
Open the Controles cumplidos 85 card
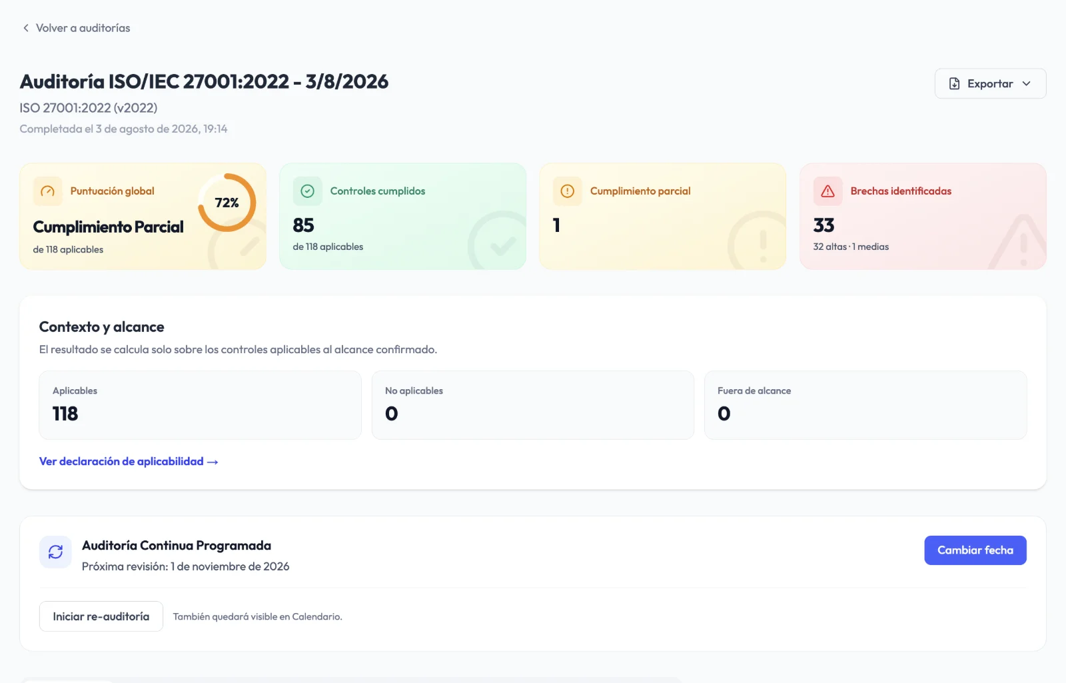pyautogui.click(x=402, y=217)
